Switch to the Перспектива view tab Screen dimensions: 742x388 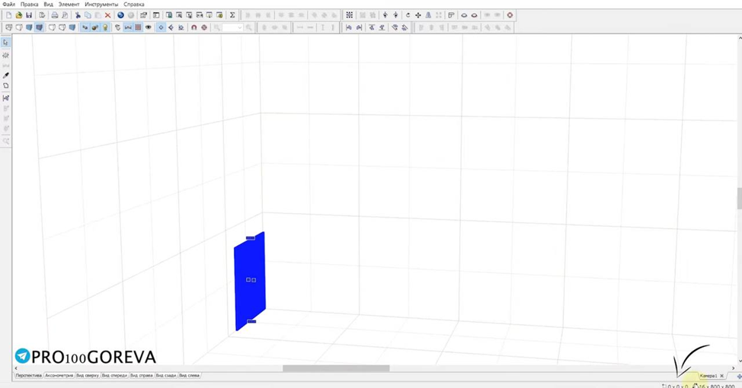click(28, 376)
